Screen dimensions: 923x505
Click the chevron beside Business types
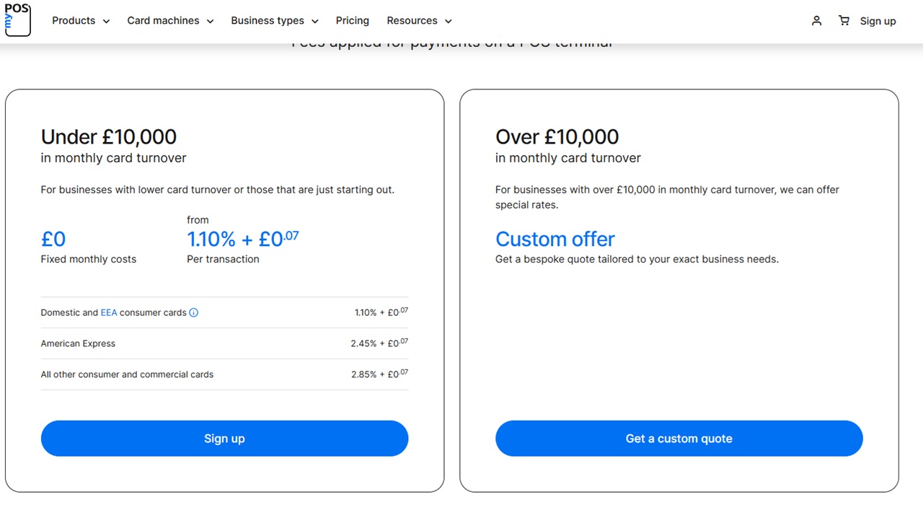click(314, 21)
